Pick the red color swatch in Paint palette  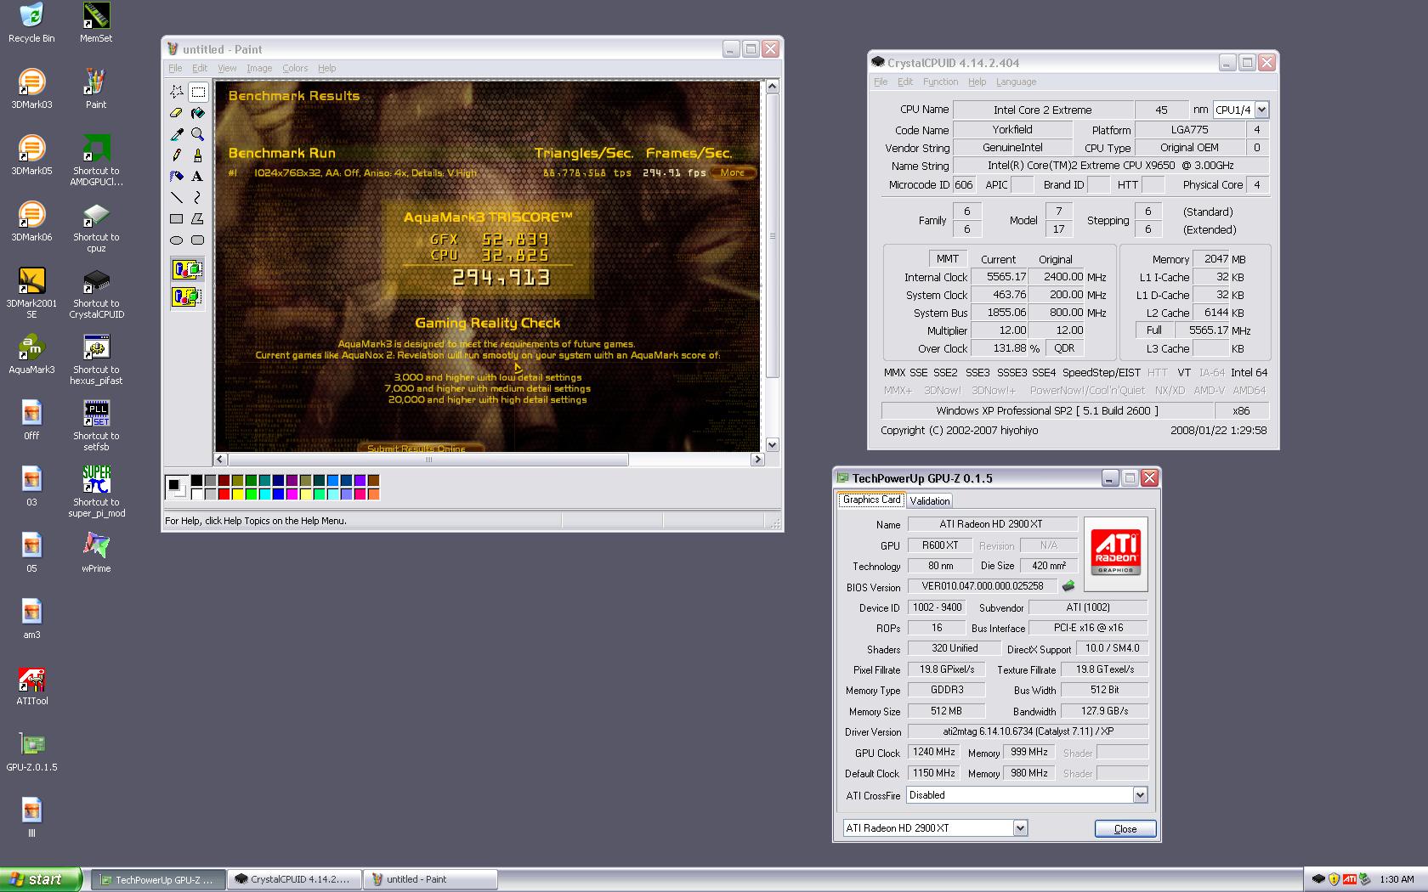click(224, 494)
